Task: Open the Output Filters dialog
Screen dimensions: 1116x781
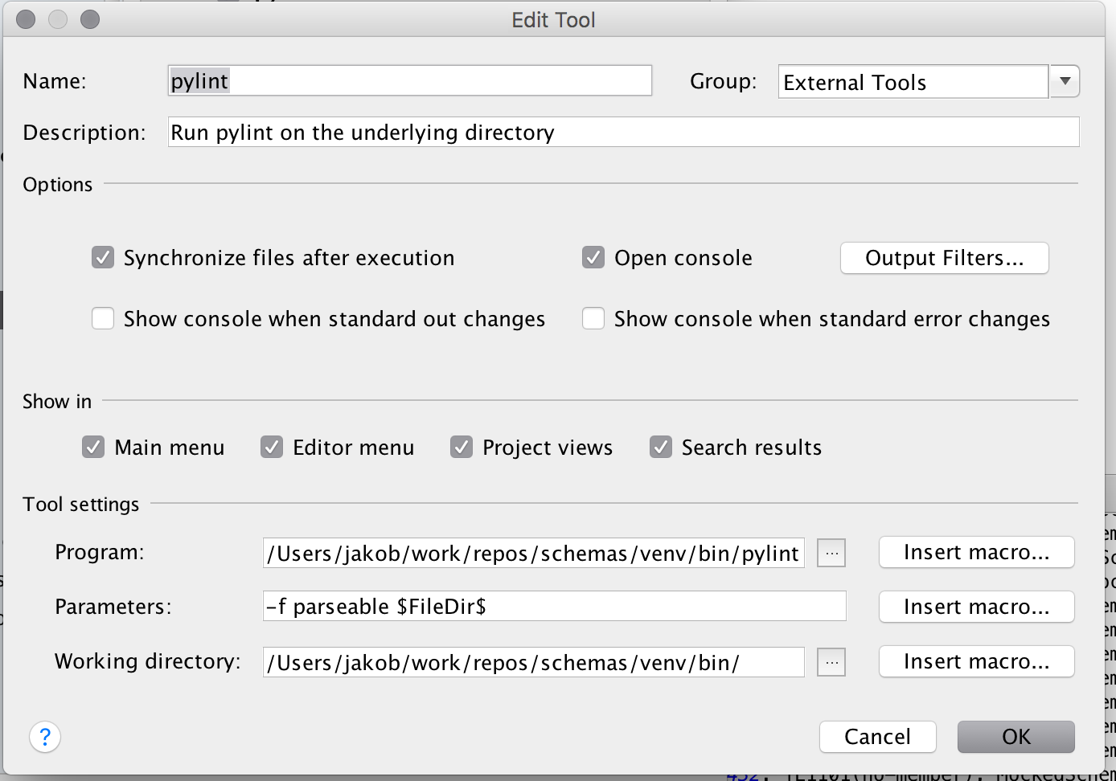Action: (x=944, y=258)
